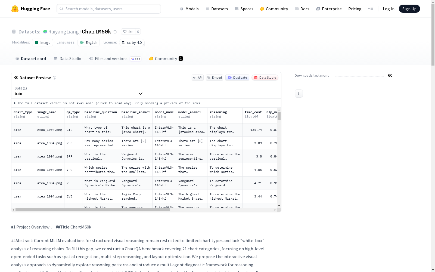Click the RuiyangLiang avatar icon
The width and height of the screenshot is (435, 272).
pos(45,32)
